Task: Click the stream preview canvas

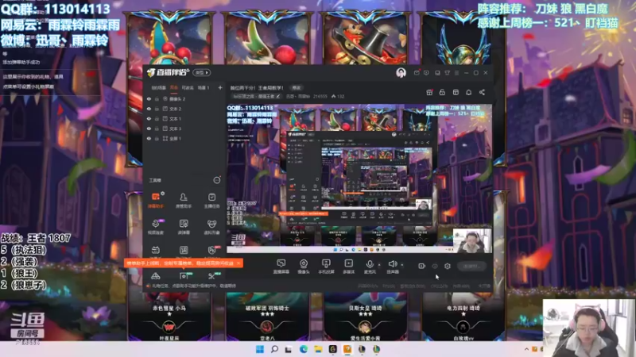Action: point(359,178)
